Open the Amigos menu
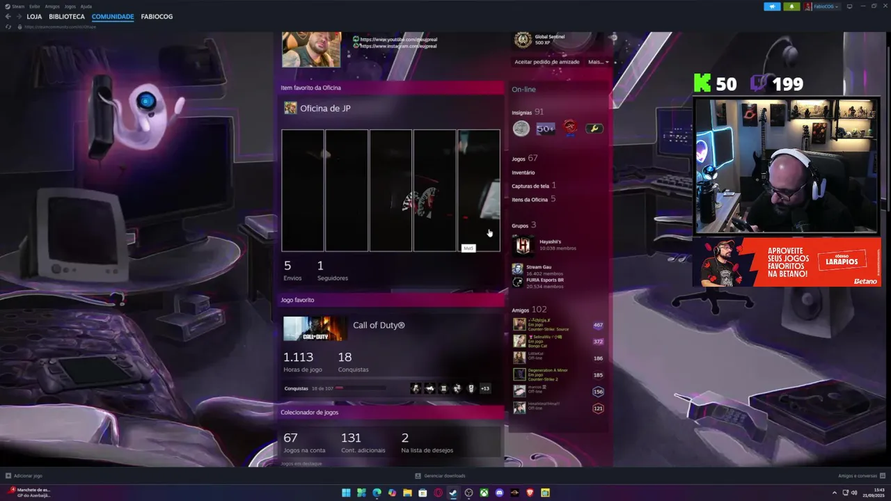 tap(52, 6)
